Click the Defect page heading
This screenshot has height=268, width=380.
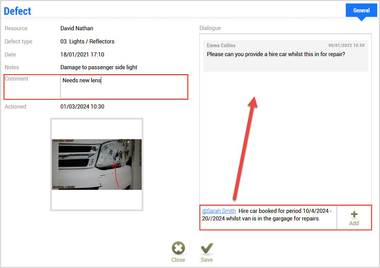tap(18, 11)
